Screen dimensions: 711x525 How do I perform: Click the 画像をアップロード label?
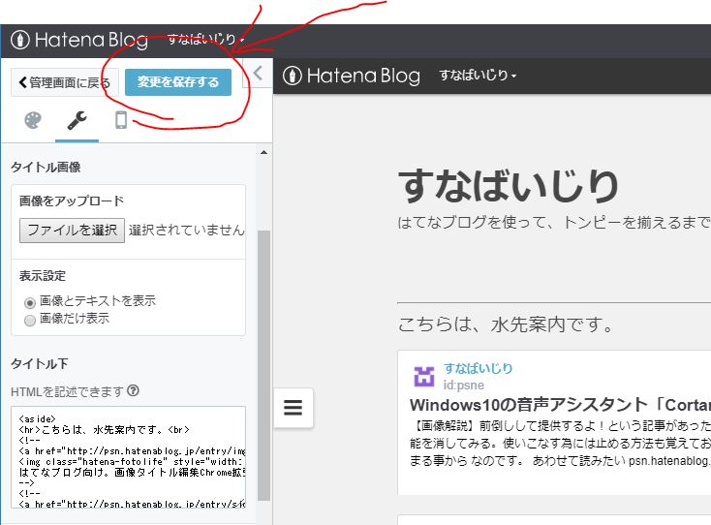pos(71,201)
